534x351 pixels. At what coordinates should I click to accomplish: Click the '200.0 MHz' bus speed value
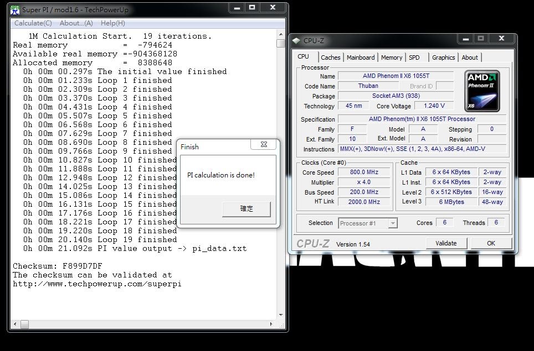364,192
